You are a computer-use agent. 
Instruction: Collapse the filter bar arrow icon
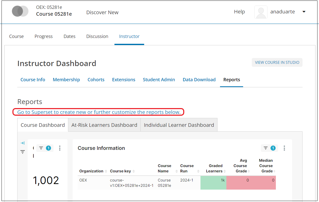pyautogui.click(x=23, y=143)
